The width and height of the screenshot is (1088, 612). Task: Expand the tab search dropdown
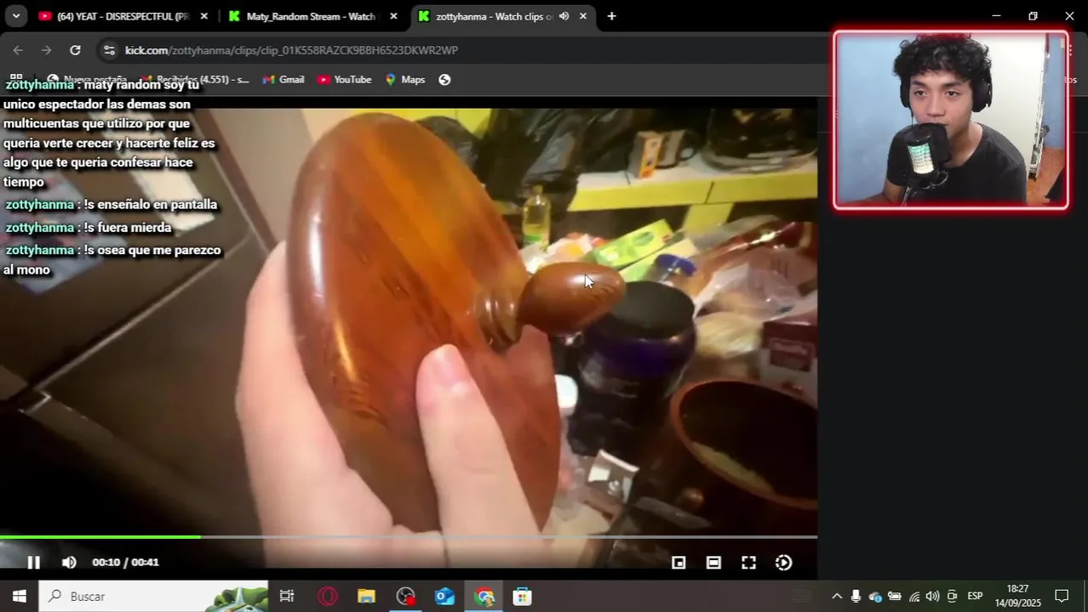point(15,16)
